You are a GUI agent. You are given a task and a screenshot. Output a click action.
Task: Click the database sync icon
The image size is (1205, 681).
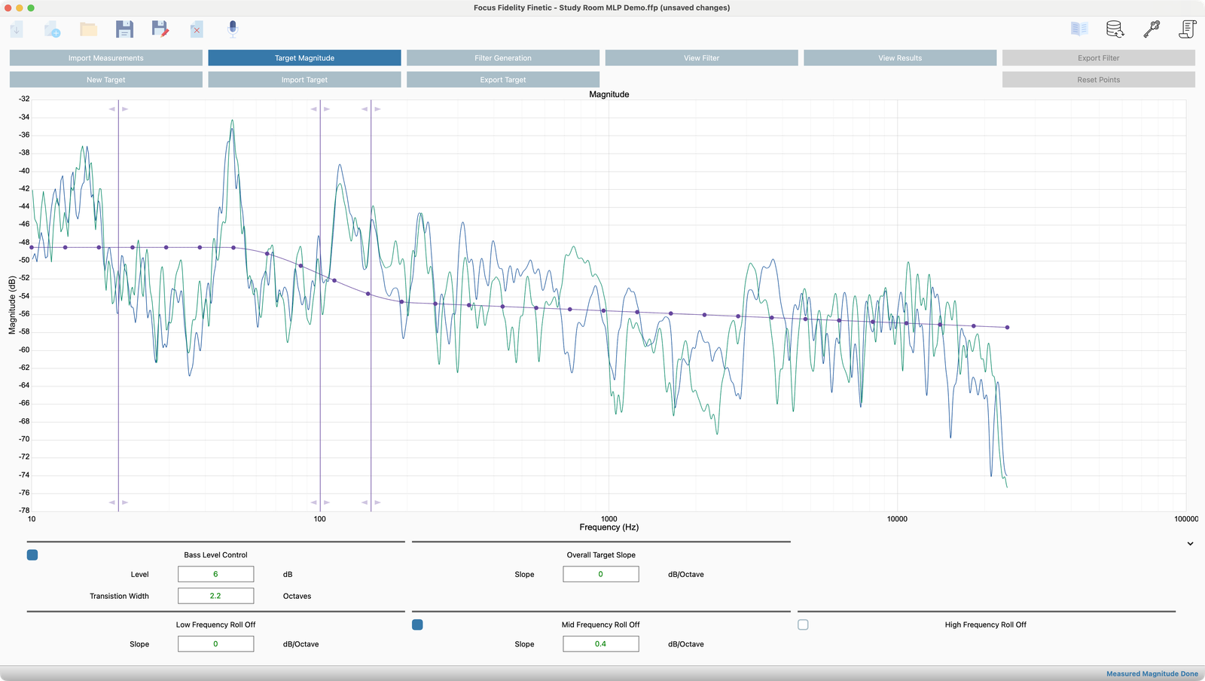click(x=1115, y=29)
